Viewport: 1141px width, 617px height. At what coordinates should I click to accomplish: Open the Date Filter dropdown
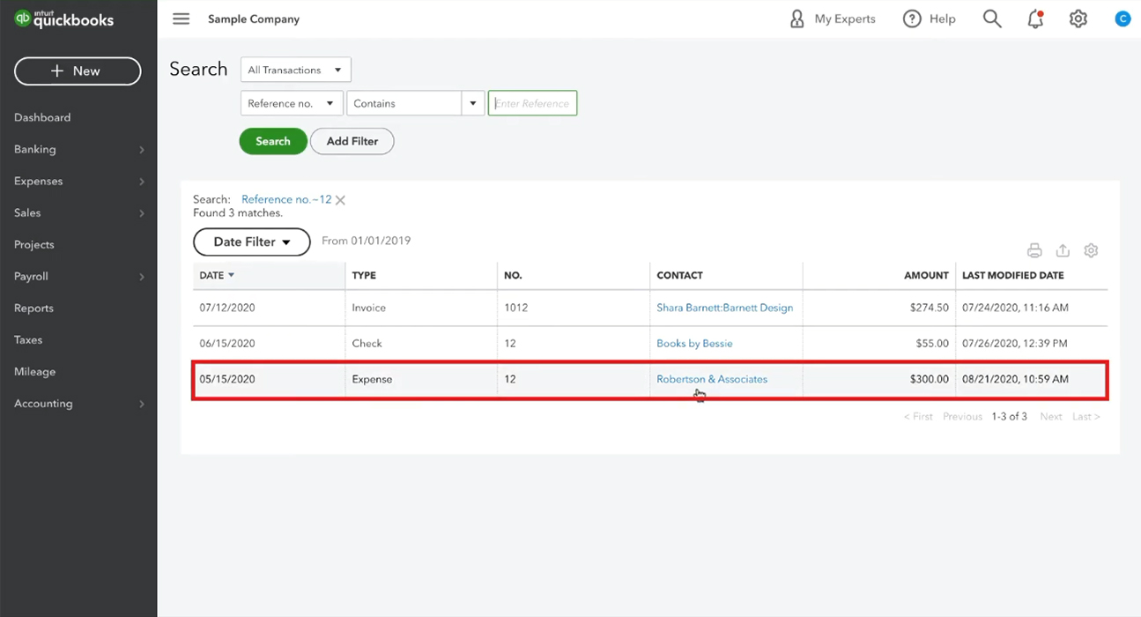tap(251, 242)
